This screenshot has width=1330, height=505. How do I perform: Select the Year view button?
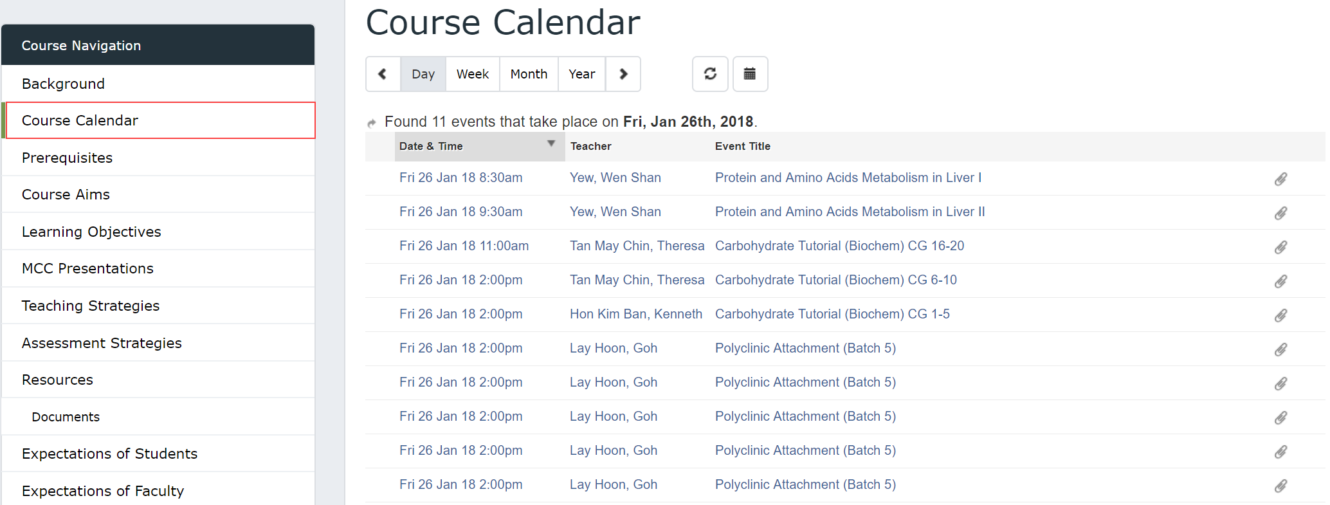[x=582, y=74]
